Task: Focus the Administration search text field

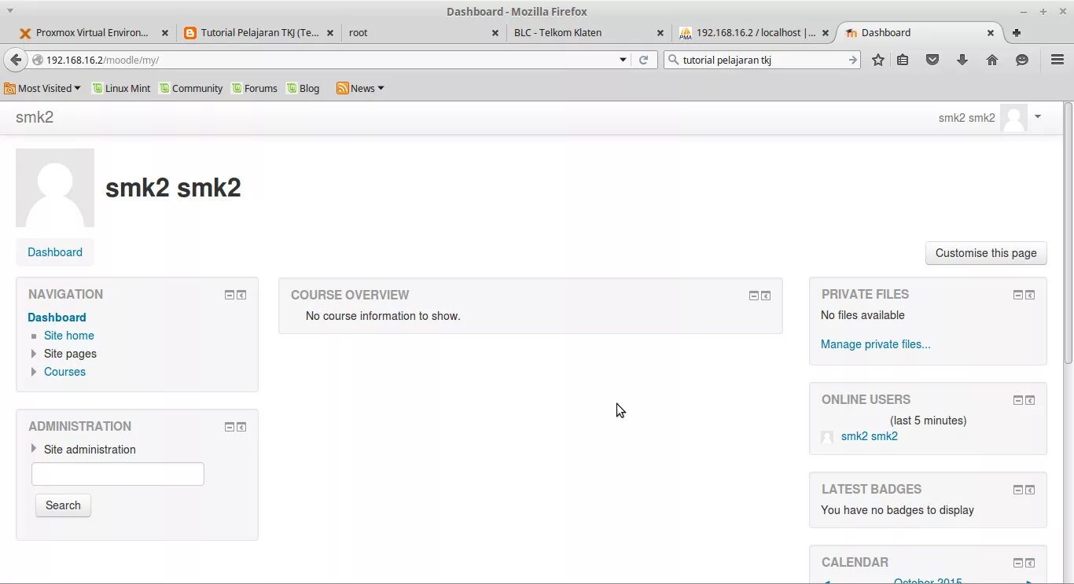Action: [x=118, y=474]
